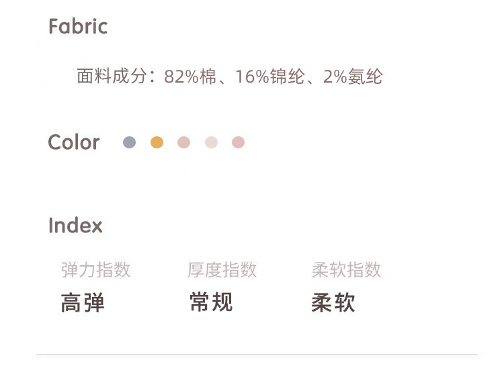The width and height of the screenshot is (504, 370).
Task: Click the 弹力指数 label
Action: (x=95, y=270)
